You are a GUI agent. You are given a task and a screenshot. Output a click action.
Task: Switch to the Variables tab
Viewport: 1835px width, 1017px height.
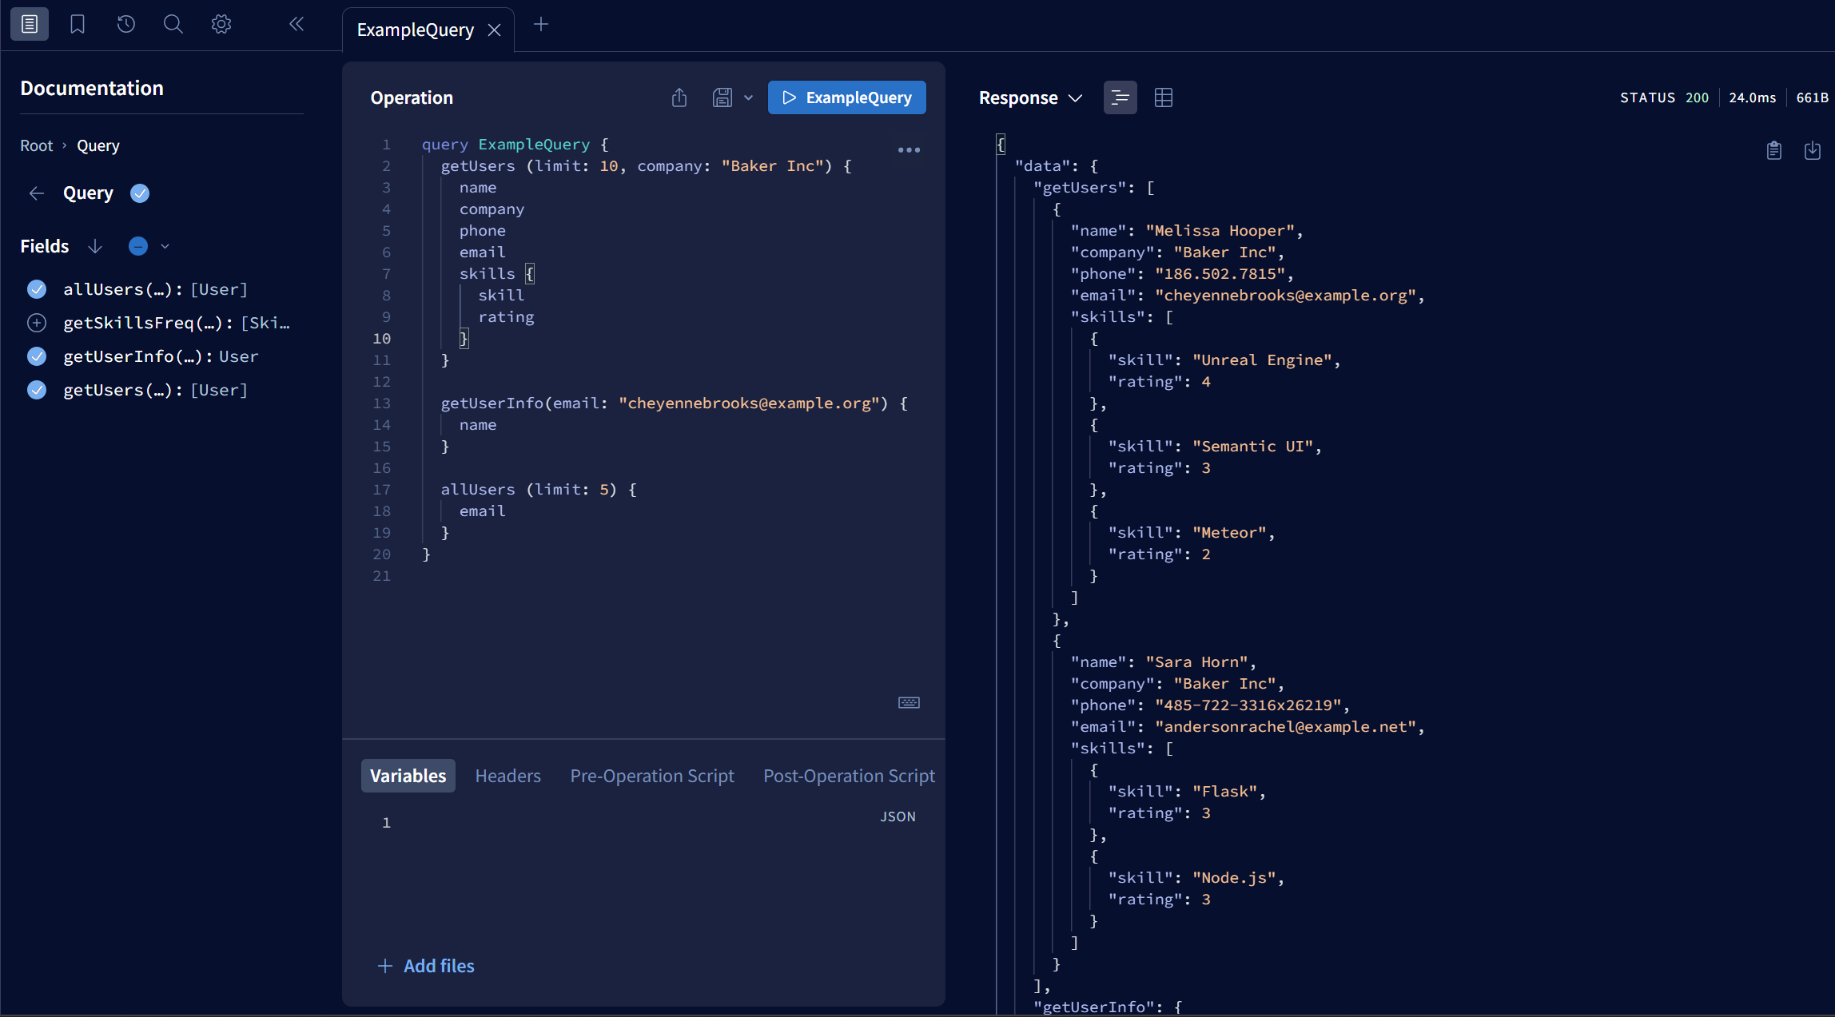(408, 776)
